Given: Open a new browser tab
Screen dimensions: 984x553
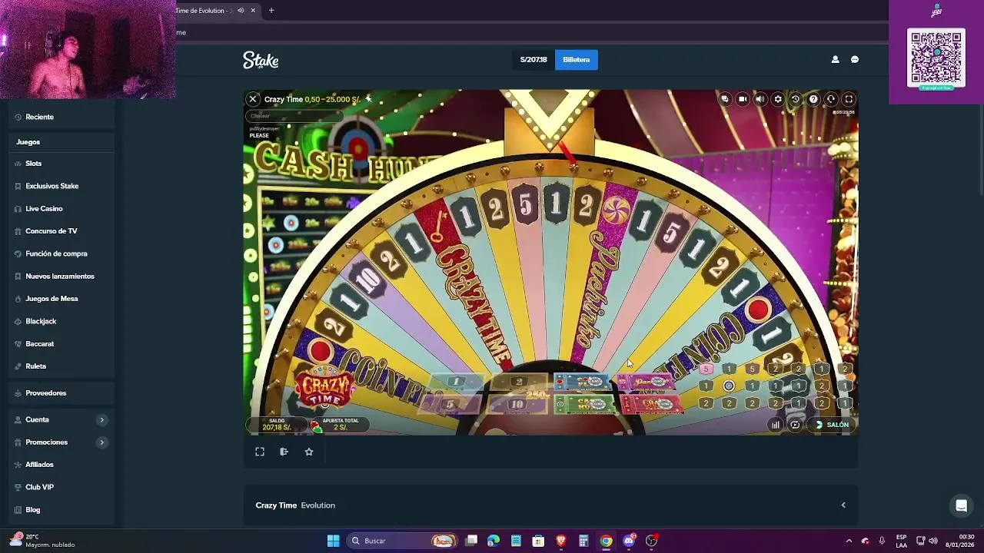Looking at the screenshot, I should tap(271, 11).
